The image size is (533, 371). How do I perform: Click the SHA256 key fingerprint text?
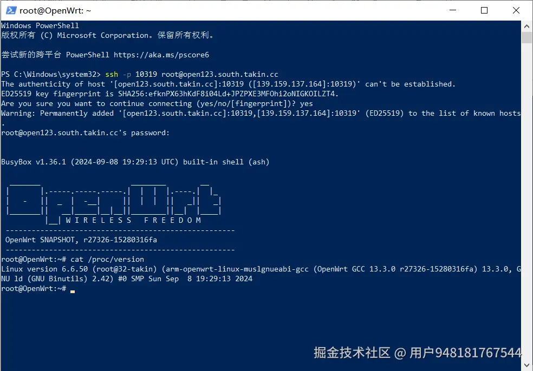226,94
